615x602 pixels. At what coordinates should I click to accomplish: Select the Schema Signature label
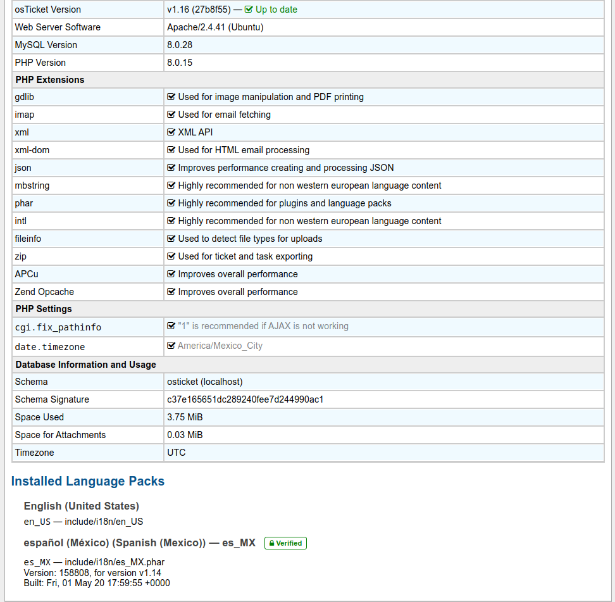point(52,399)
